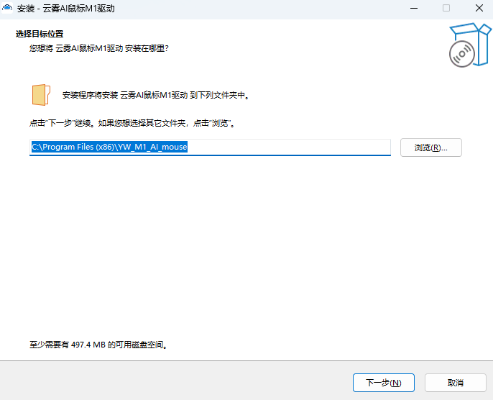This screenshot has width=493, height=400.
Task: Click the 点击"下一步"继续 instruction text
Action: 132,124
